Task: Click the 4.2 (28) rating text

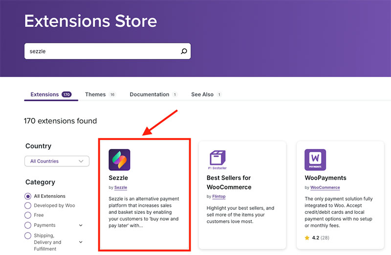Action: point(321,238)
